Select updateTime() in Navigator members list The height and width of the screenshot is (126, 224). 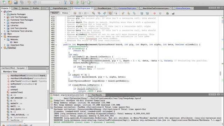tap(16, 92)
